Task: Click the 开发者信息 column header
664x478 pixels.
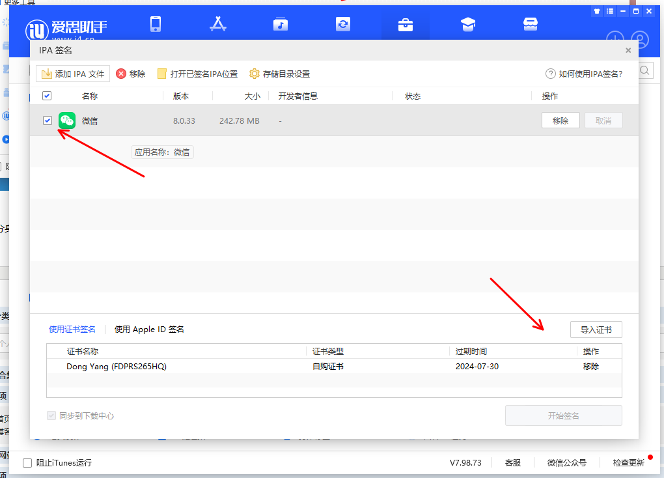Action: pyautogui.click(x=298, y=96)
